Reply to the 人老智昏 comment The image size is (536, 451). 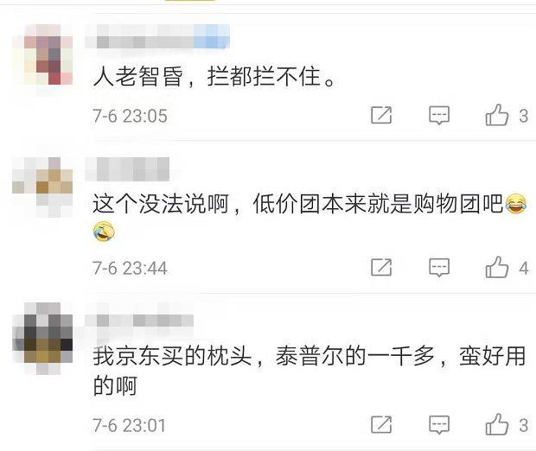pyautogui.click(x=439, y=116)
